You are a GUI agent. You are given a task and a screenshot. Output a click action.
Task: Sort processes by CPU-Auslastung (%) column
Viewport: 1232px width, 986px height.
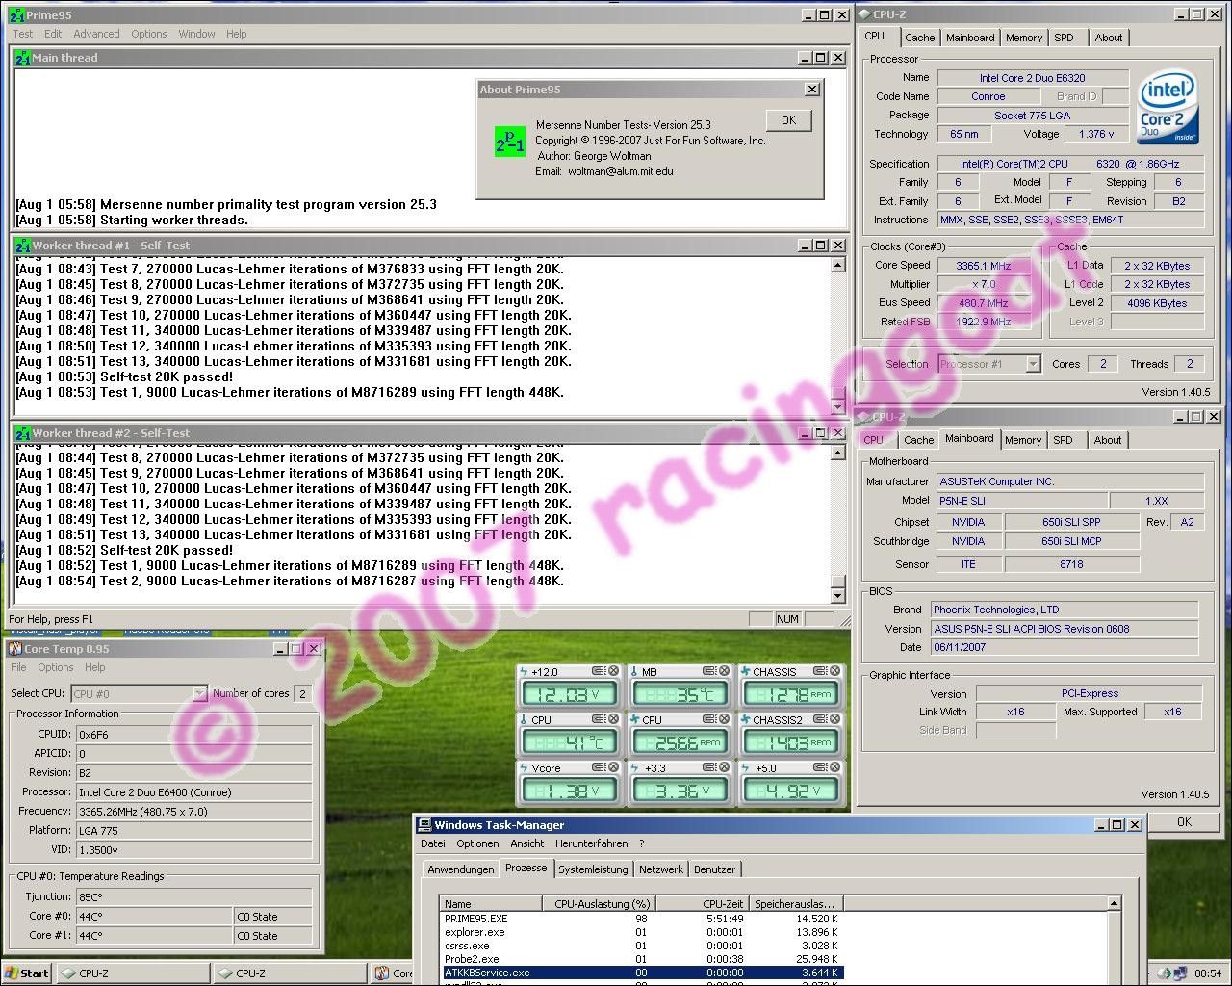tap(598, 904)
